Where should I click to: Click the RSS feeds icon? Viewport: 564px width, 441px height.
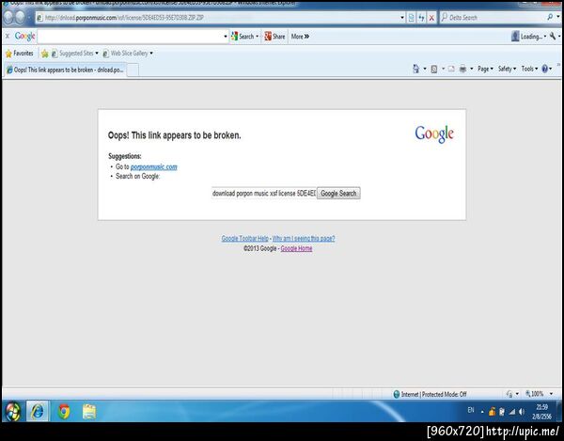[434, 69]
